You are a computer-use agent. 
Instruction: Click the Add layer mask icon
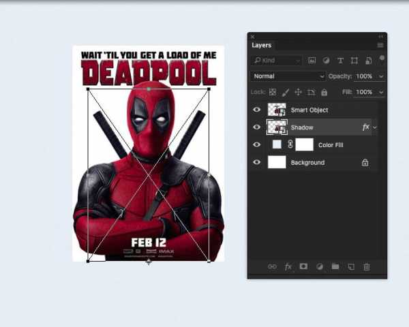click(x=303, y=267)
